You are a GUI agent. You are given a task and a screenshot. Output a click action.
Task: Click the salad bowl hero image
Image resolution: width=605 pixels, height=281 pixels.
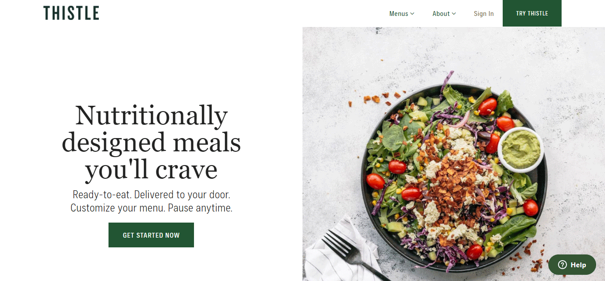click(454, 154)
